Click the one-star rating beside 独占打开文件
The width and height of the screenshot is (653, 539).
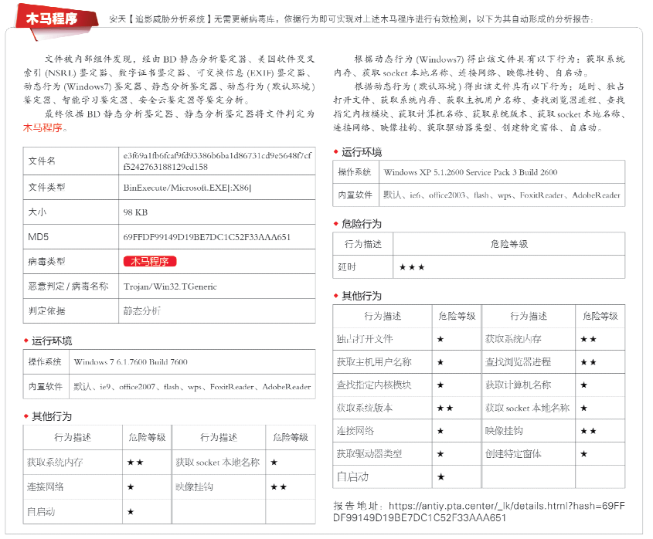[x=440, y=339]
